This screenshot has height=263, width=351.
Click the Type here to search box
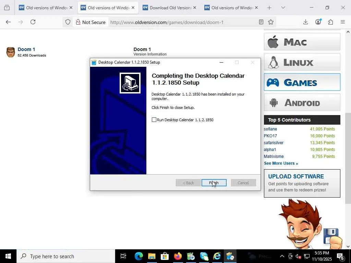(66, 256)
